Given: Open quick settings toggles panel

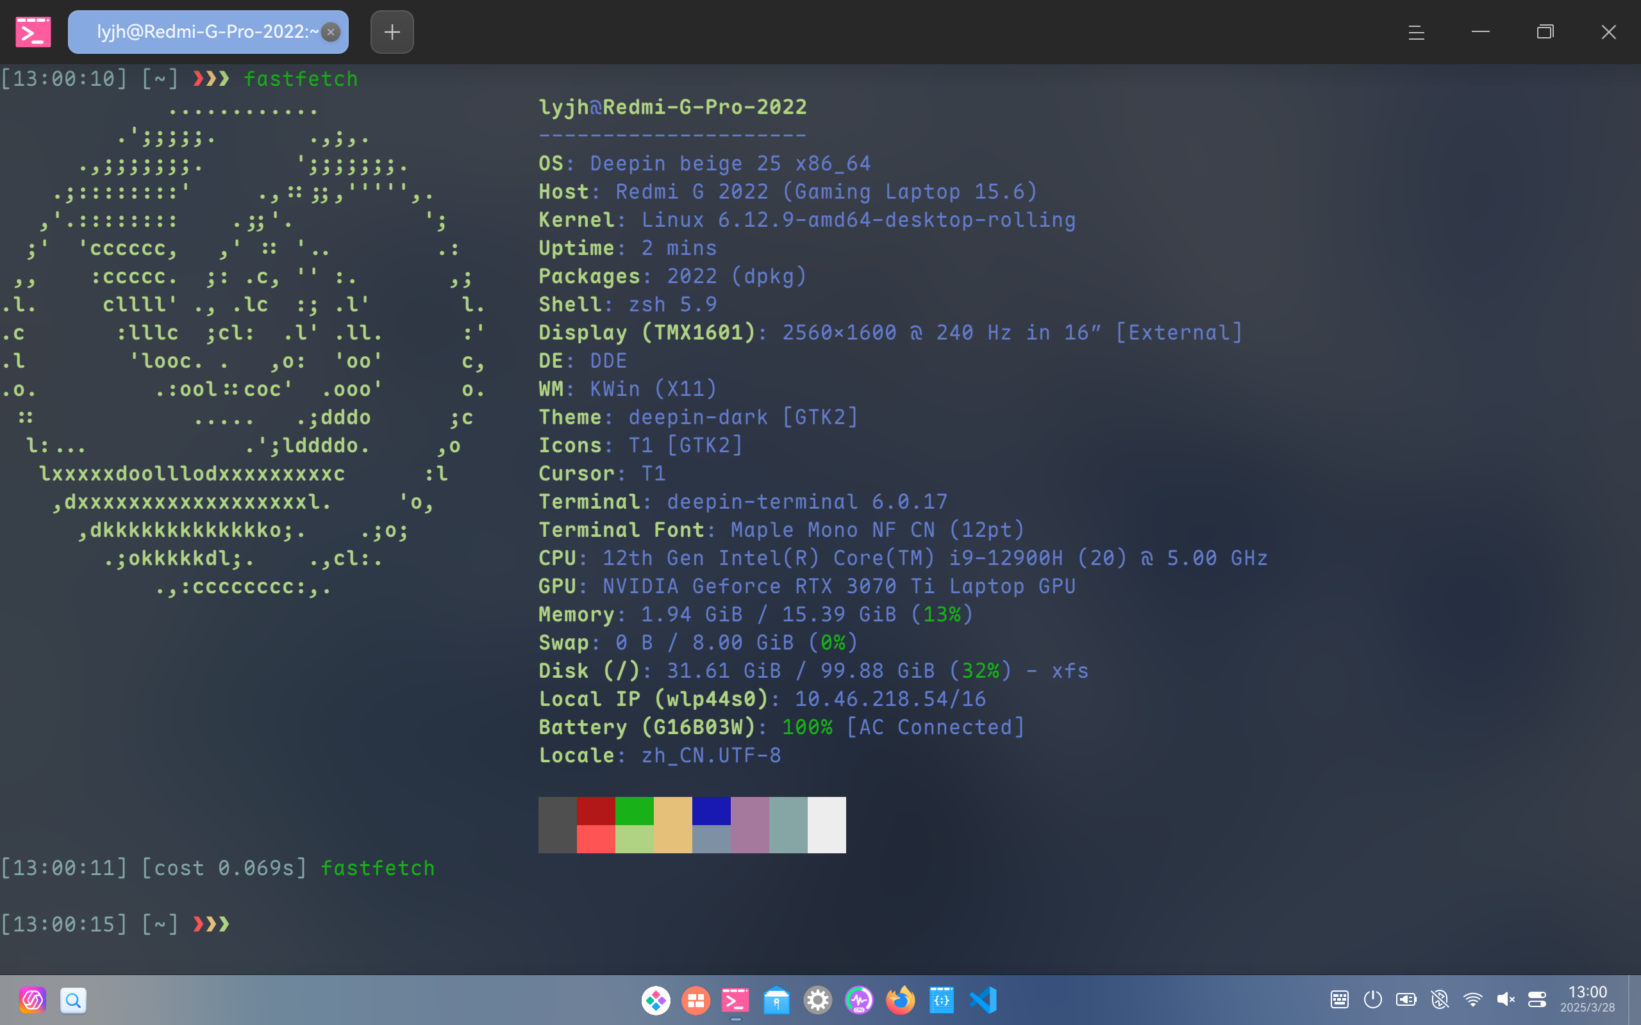Looking at the screenshot, I should tap(1537, 999).
